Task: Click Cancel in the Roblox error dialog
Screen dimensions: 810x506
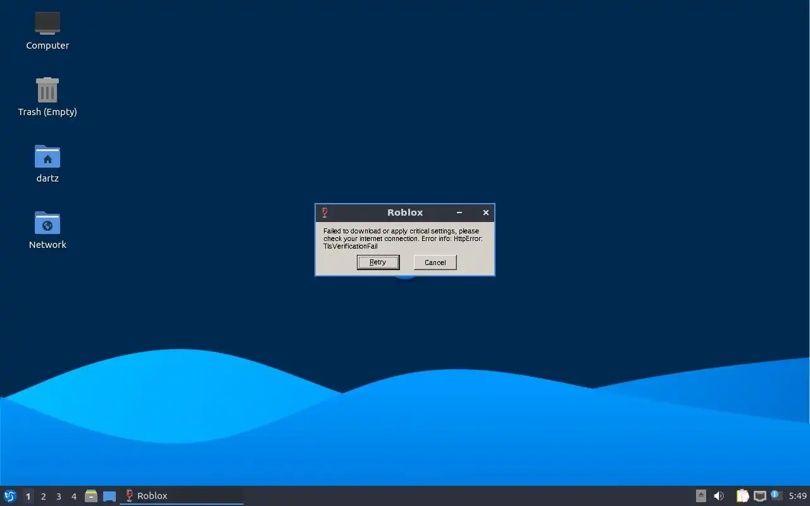Action: point(435,262)
